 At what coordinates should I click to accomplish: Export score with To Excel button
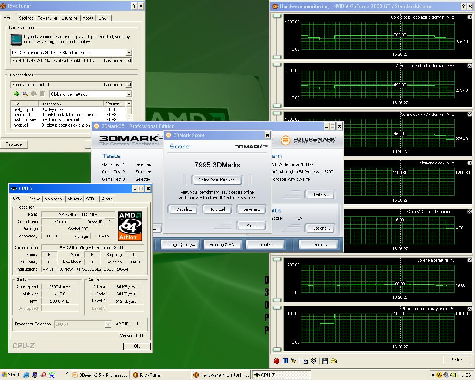pos(217,209)
